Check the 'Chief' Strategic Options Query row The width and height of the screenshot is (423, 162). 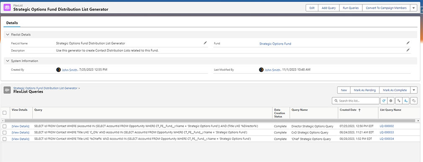(5, 139)
